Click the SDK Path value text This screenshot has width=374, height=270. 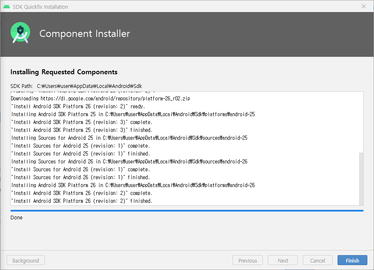[x=90, y=86]
